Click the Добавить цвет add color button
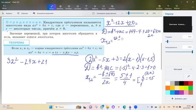 [179, 98]
